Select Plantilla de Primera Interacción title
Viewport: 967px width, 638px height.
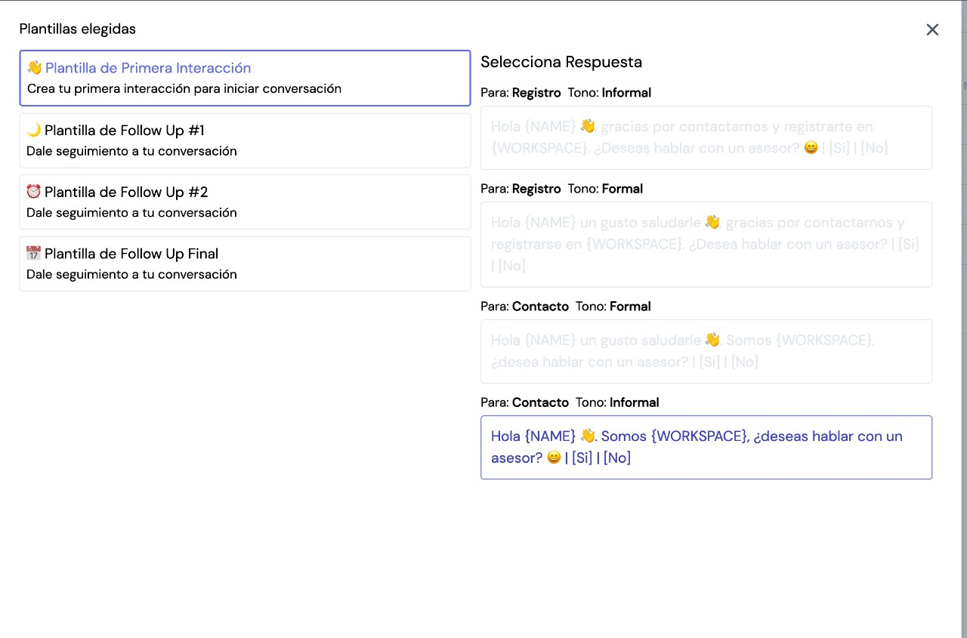coord(148,68)
